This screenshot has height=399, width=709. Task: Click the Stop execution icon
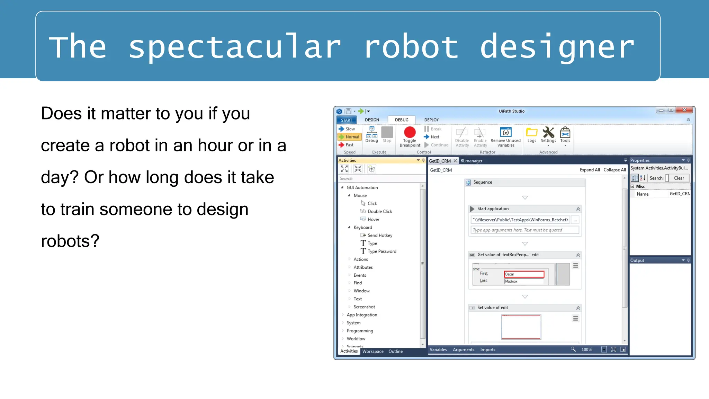point(387,133)
